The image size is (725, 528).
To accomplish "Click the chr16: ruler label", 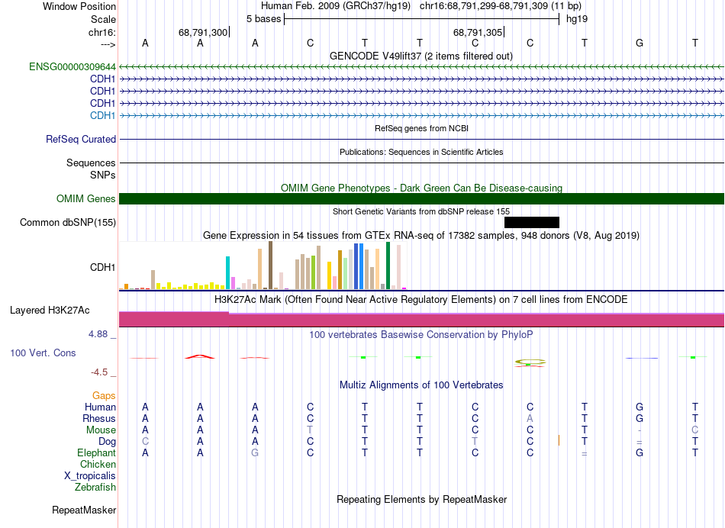I will pos(102,32).
